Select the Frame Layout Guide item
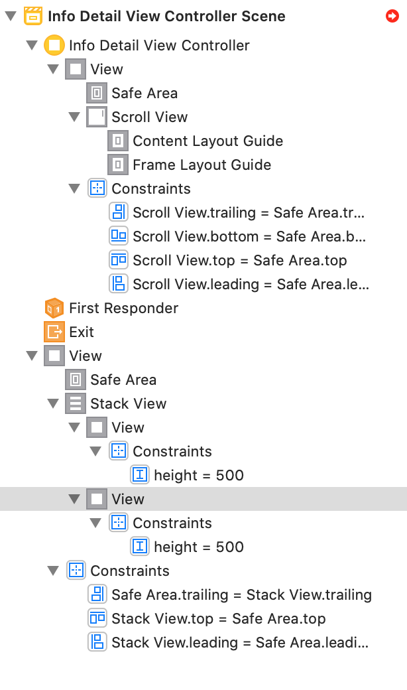The width and height of the screenshot is (407, 690). 202,165
